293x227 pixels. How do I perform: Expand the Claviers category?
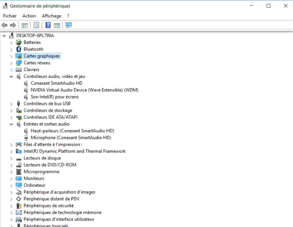click(x=11, y=70)
